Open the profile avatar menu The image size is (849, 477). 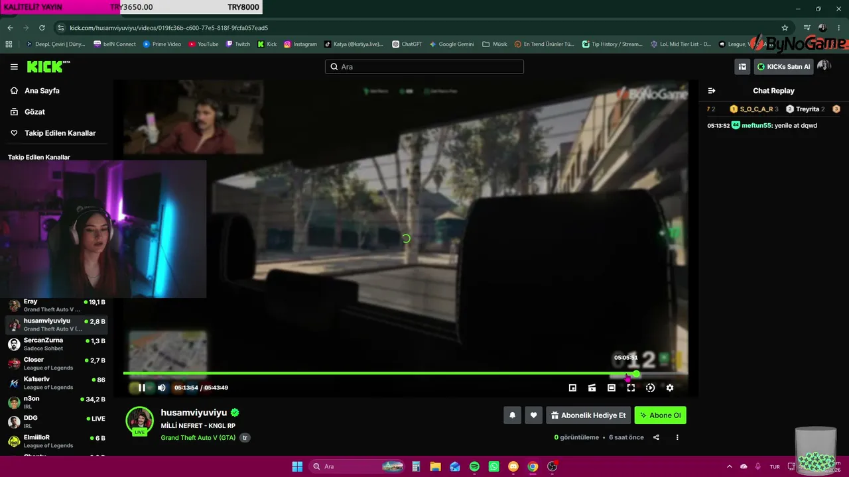tap(824, 66)
